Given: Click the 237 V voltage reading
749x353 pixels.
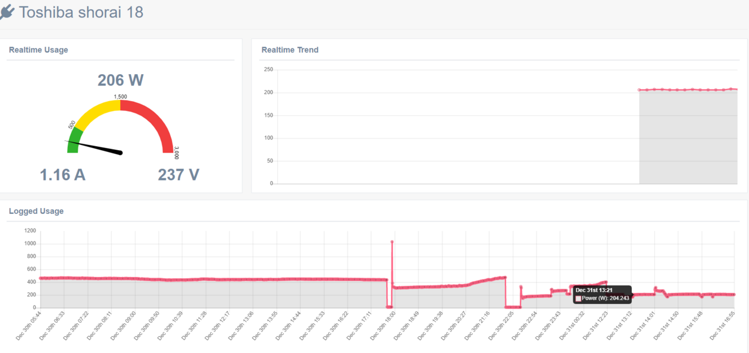Looking at the screenshot, I should (178, 174).
